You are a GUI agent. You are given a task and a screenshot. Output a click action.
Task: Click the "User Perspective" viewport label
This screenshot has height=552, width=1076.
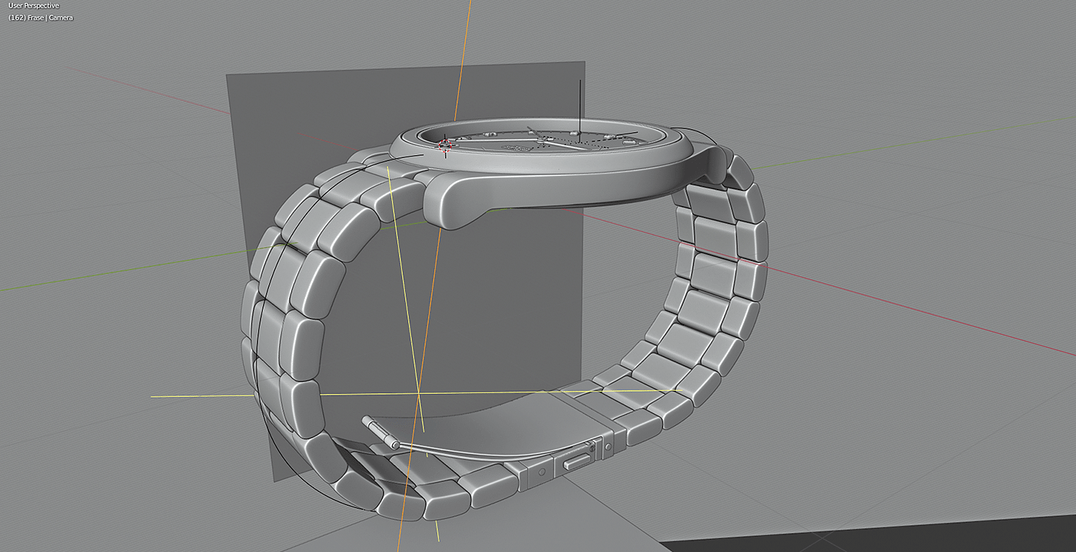click(34, 5)
